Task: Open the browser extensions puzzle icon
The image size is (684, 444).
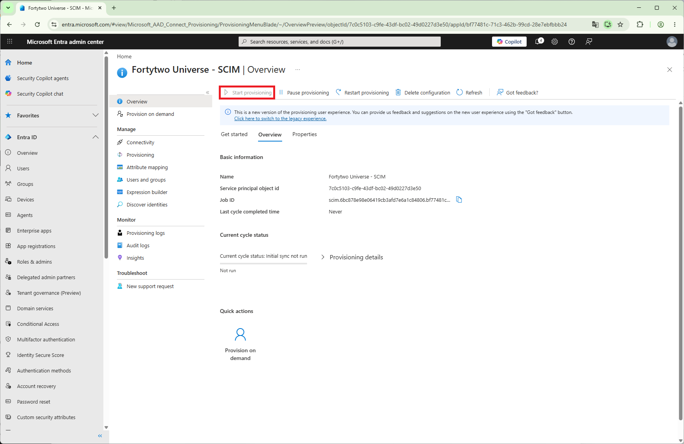Action: (640, 24)
